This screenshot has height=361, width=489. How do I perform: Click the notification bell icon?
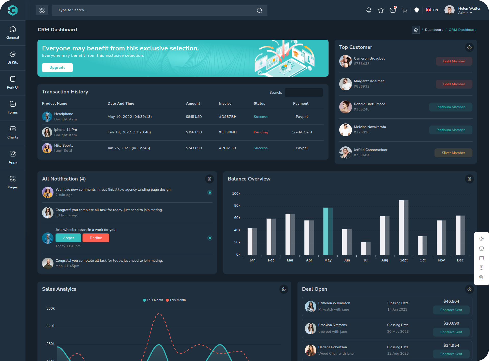(x=369, y=10)
